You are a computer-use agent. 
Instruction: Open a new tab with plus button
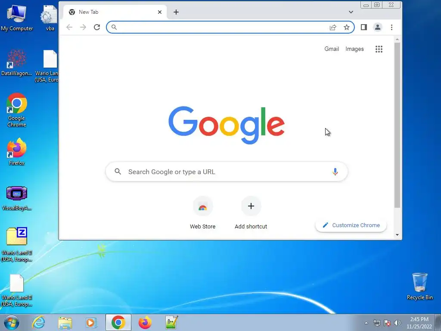click(176, 12)
